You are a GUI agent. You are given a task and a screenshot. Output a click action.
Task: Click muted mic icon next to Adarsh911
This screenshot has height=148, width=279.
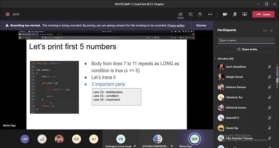pyautogui.click(x=270, y=118)
